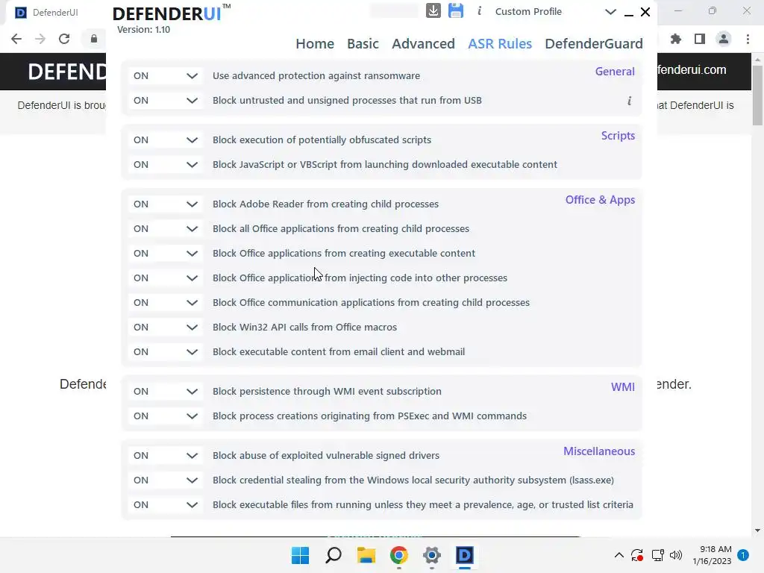Image resolution: width=764 pixels, height=573 pixels.
Task: Open dropdown for Office creating executable content
Action: coord(165,254)
